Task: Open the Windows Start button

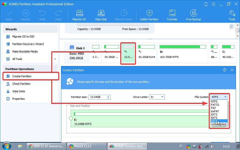Action: coord(7,146)
